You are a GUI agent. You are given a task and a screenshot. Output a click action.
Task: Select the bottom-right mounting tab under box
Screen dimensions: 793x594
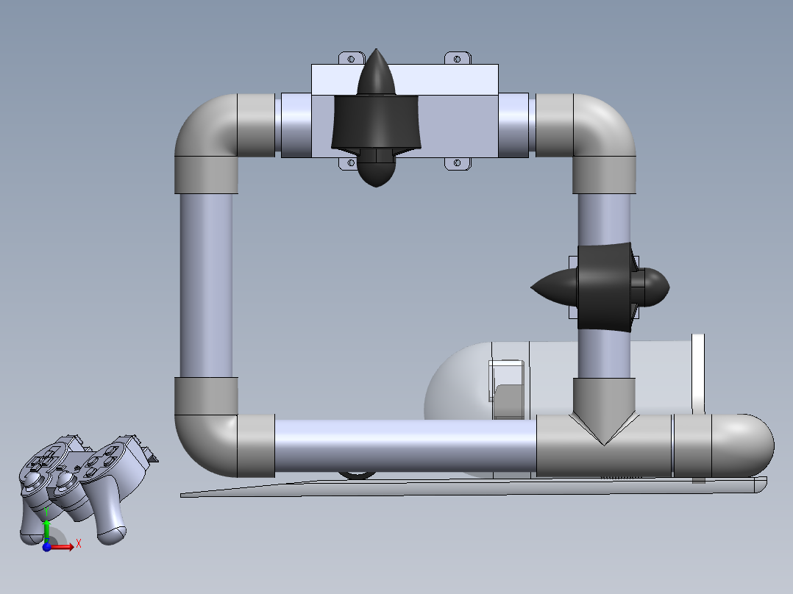coord(458,163)
